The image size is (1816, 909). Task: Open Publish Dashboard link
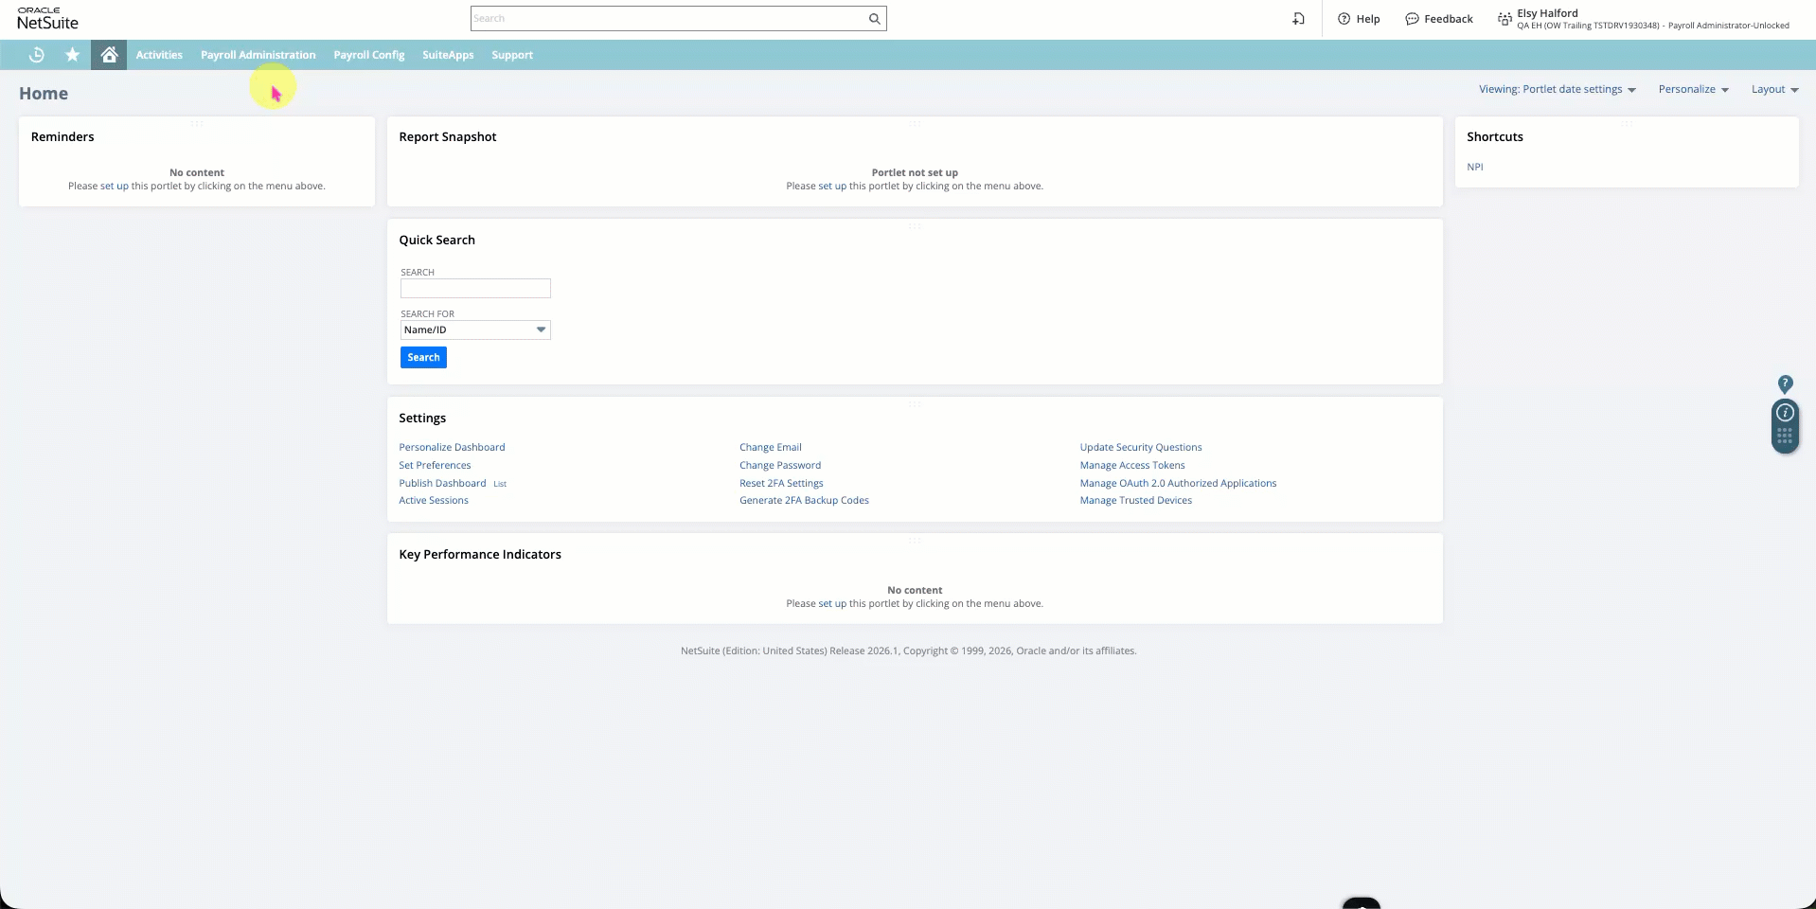pyautogui.click(x=442, y=483)
